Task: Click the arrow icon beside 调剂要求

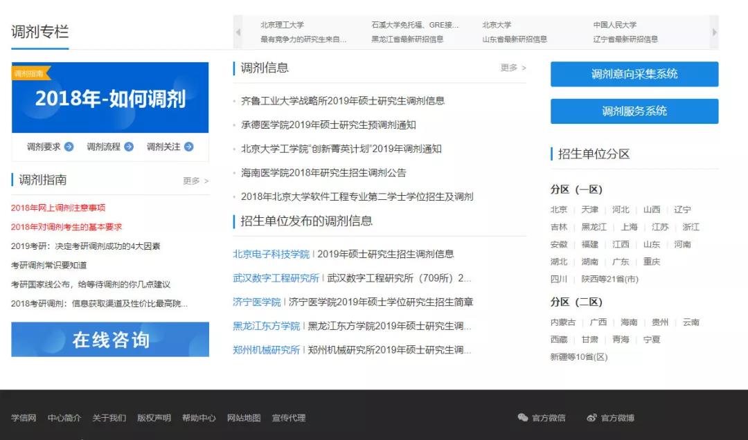Action: coord(69,147)
